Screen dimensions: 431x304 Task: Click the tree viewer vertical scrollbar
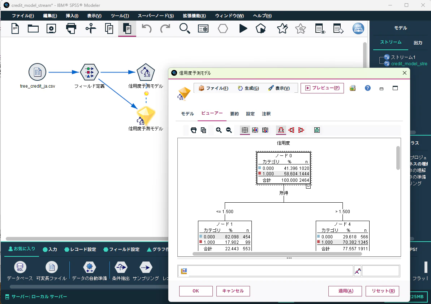click(398, 158)
